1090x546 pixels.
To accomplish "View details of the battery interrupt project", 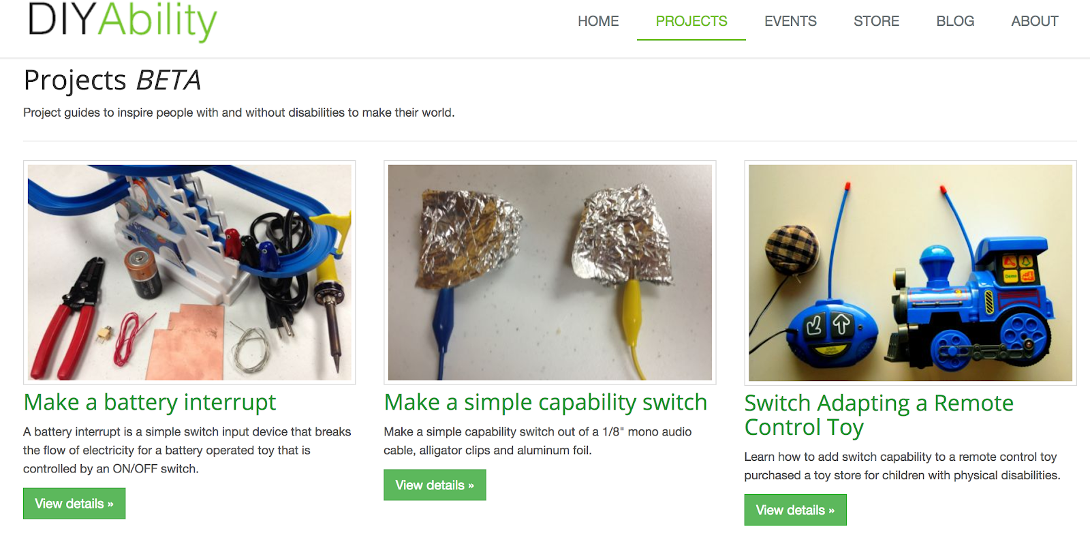I will pyautogui.click(x=74, y=504).
